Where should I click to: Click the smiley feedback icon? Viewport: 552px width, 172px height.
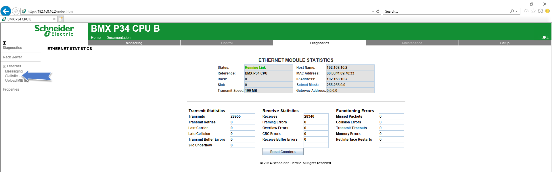click(x=547, y=11)
